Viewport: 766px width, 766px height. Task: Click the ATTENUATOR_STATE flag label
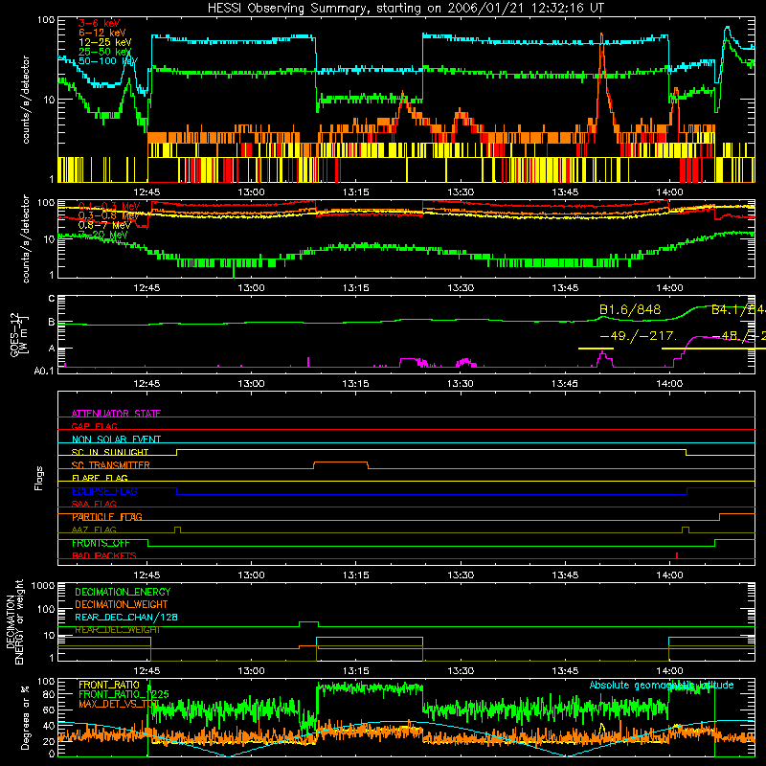point(116,414)
